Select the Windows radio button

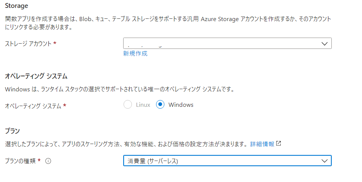[160, 105]
